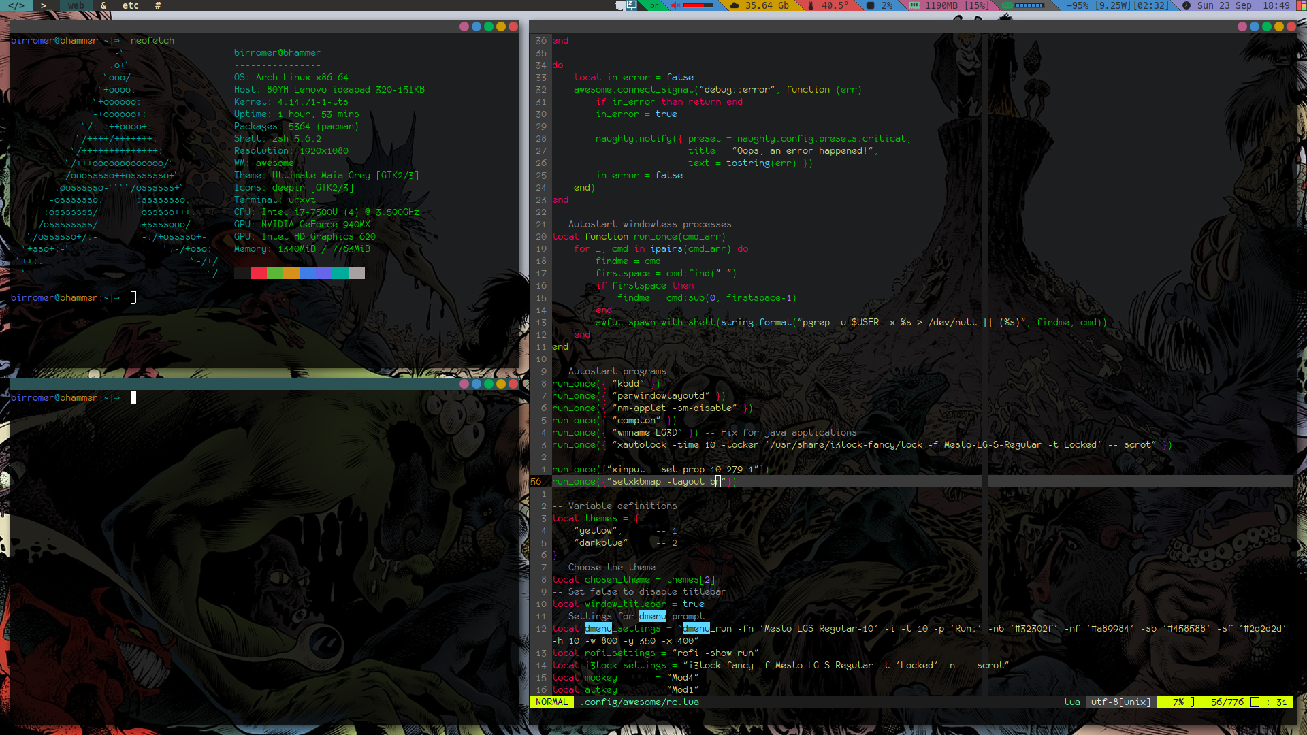1307x735 pixels.
Task: Click the thermometer temperature icon
Action: 811,5
